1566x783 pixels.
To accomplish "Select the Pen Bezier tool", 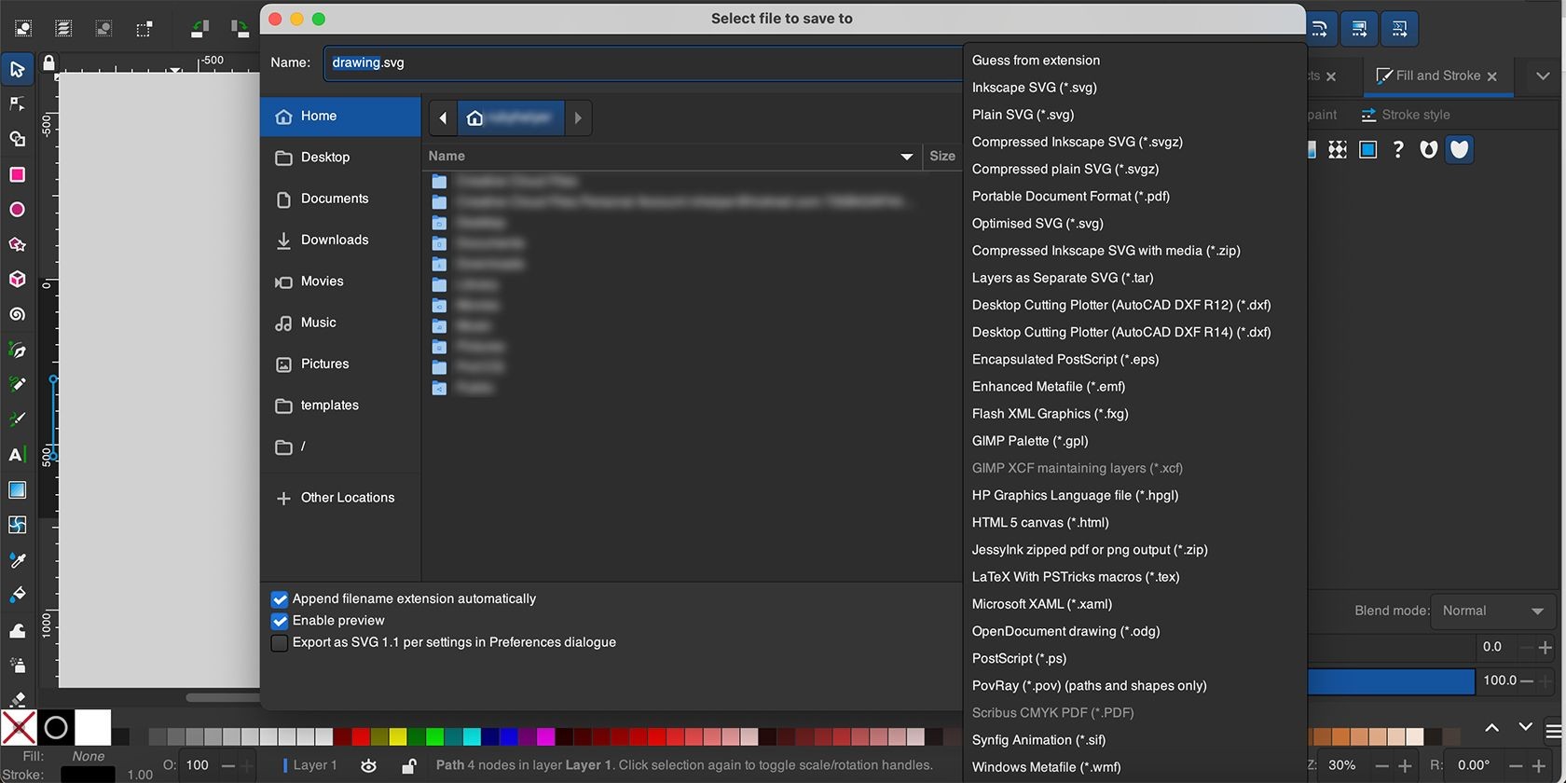I will pos(17,350).
